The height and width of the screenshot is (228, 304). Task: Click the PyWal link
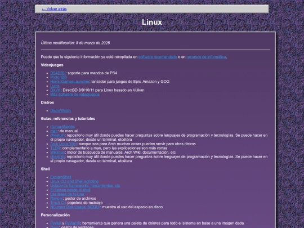click(56, 223)
